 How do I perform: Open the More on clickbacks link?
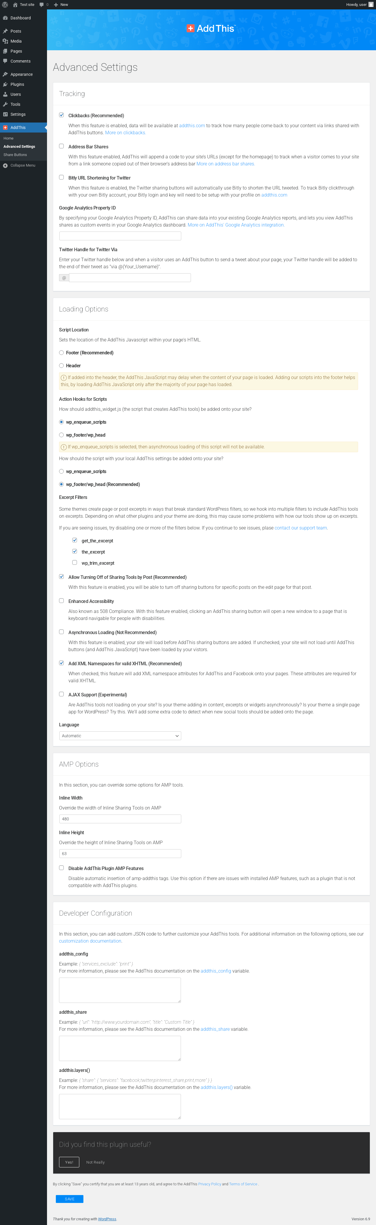tap(125, 133)
